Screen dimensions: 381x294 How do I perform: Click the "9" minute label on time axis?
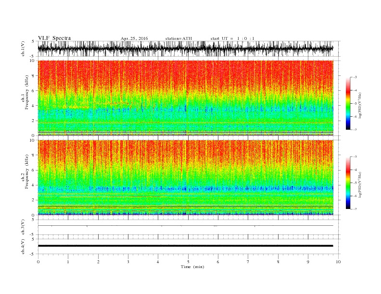[308, 262]
